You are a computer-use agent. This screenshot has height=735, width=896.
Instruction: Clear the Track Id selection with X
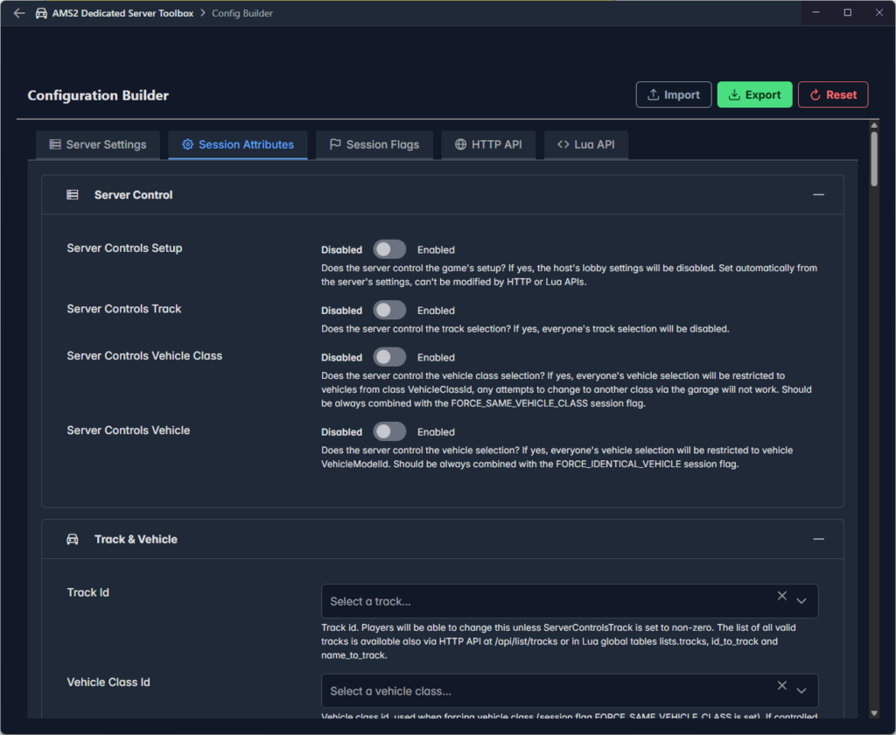click(782, 596)
